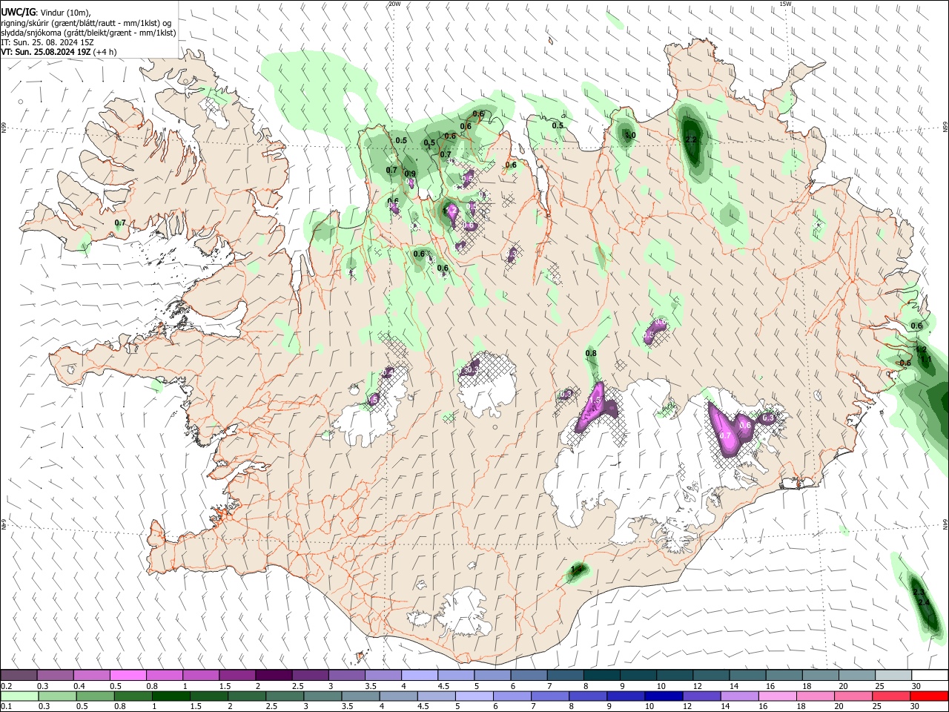
Task: Select the white 30 swatch in the snow legend
Action: click(930, 676)
